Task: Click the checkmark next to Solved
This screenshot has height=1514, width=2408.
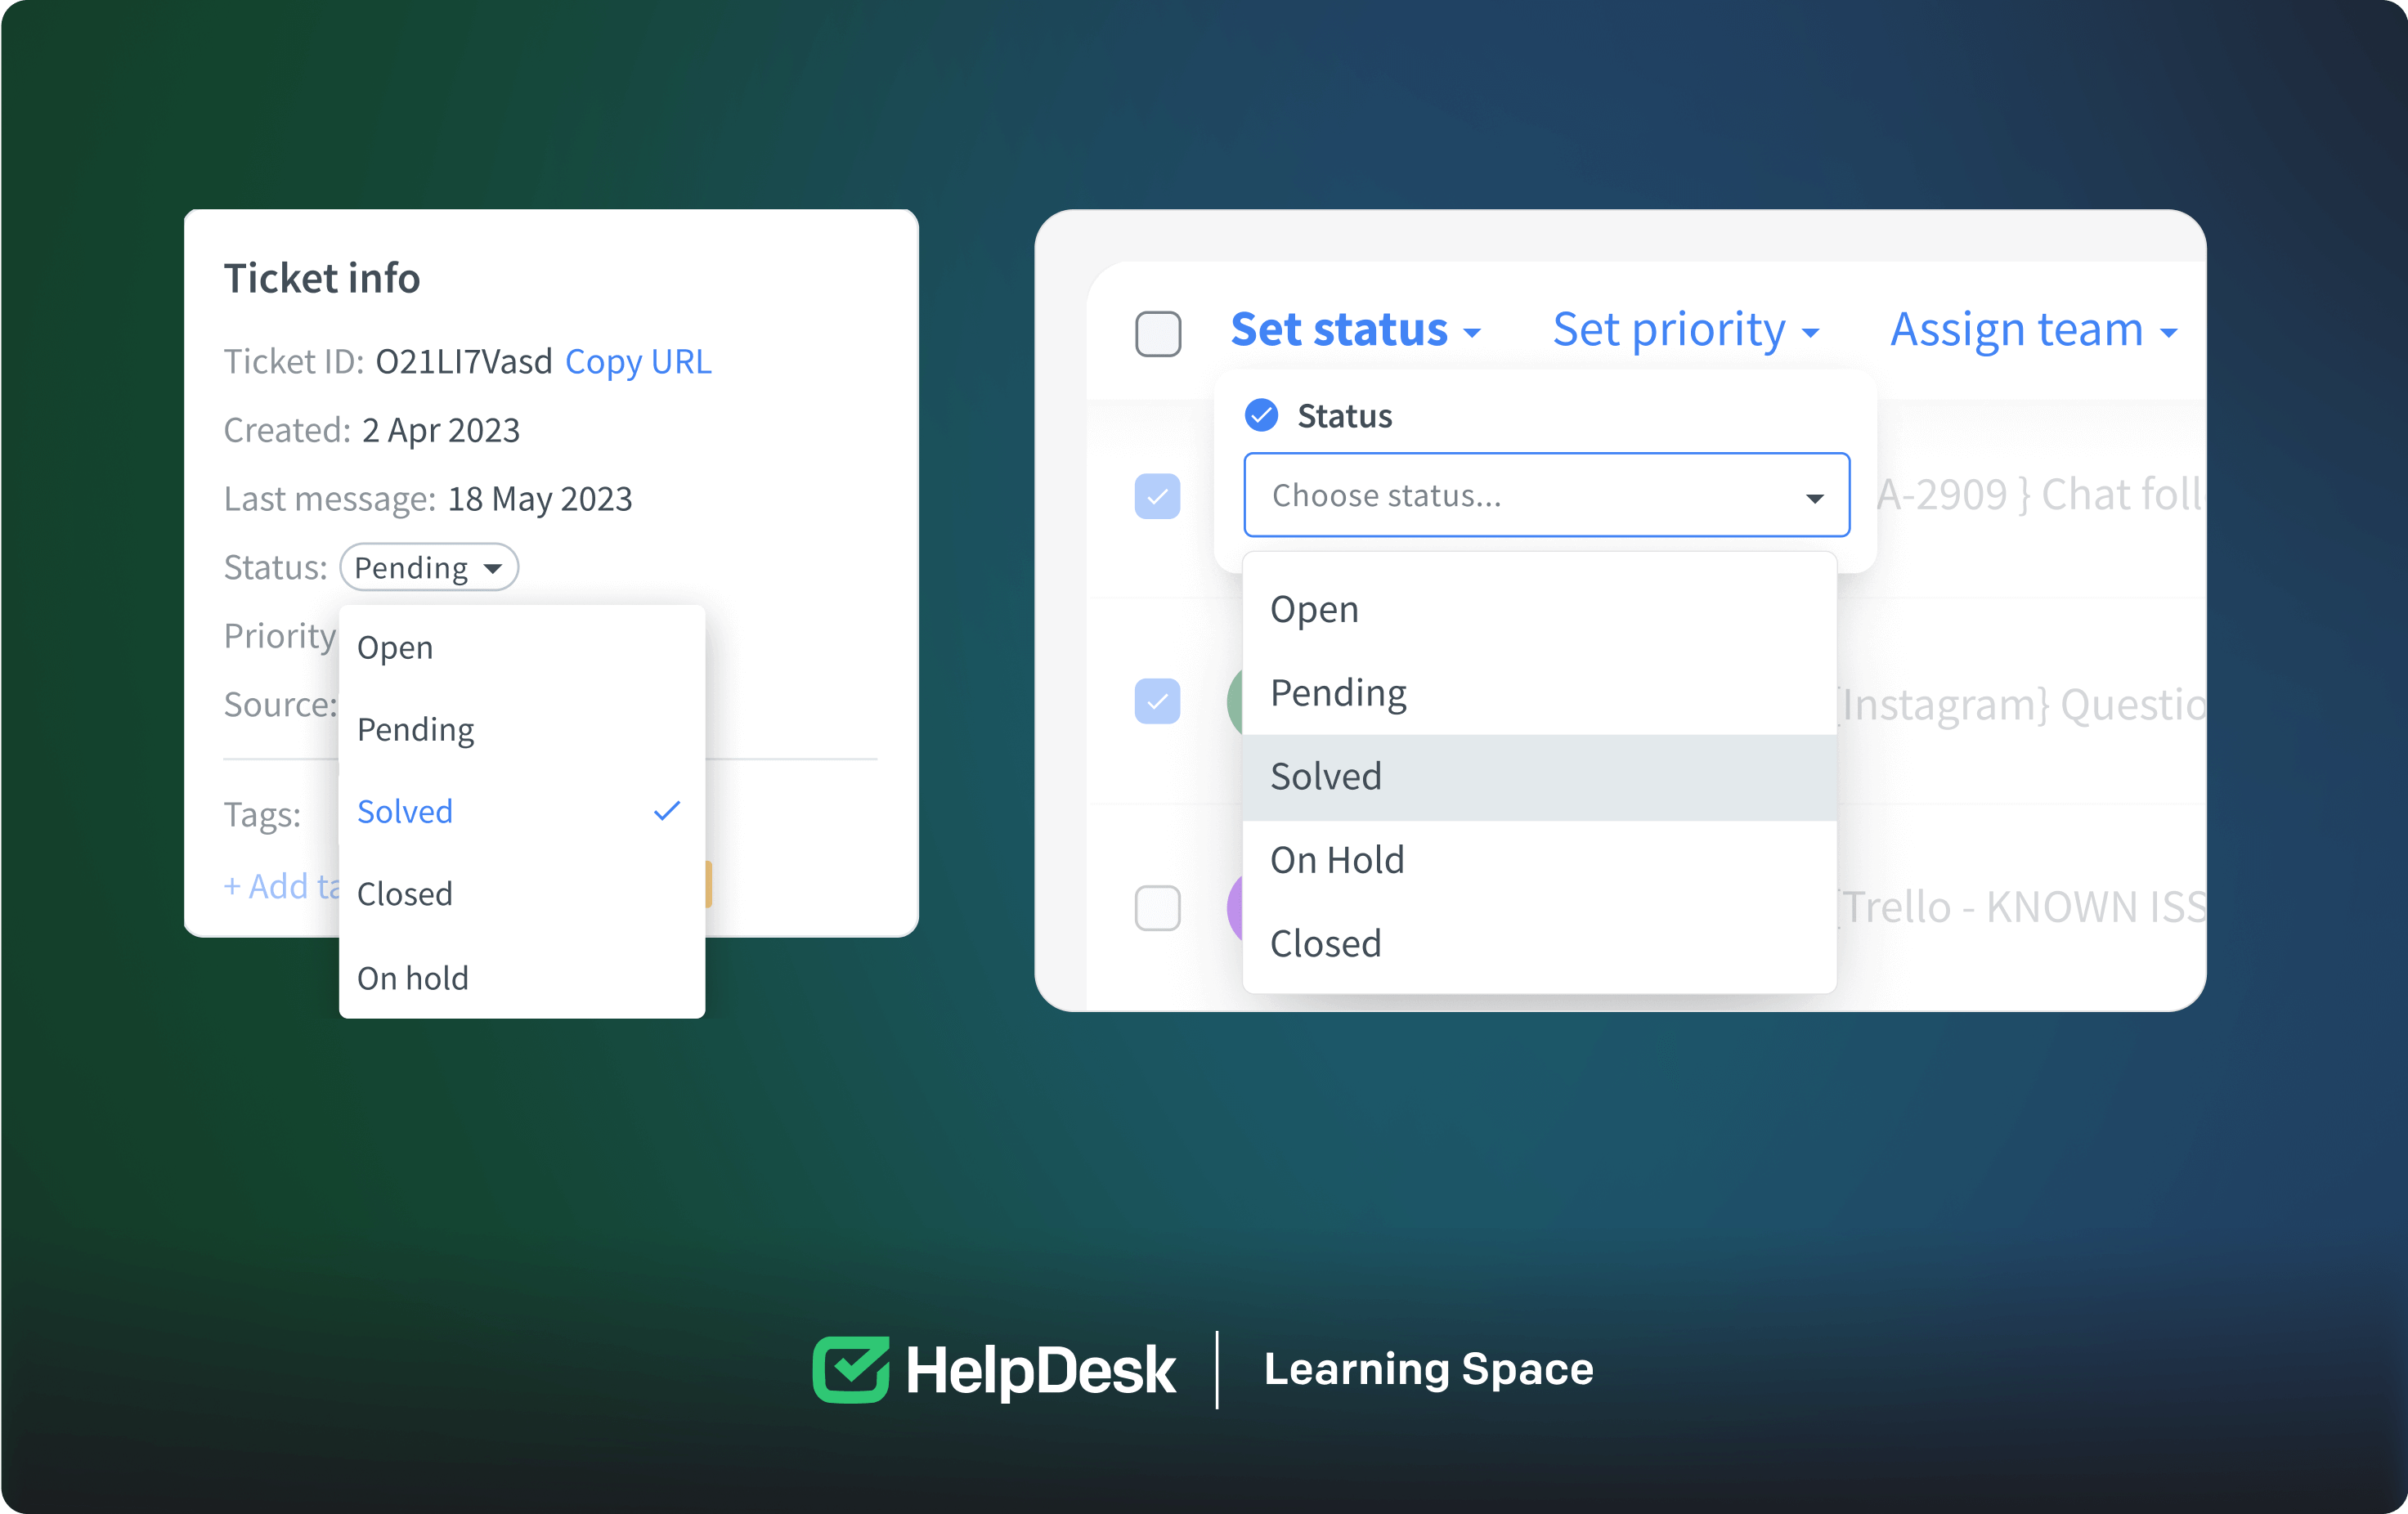Action: point(668,810)
